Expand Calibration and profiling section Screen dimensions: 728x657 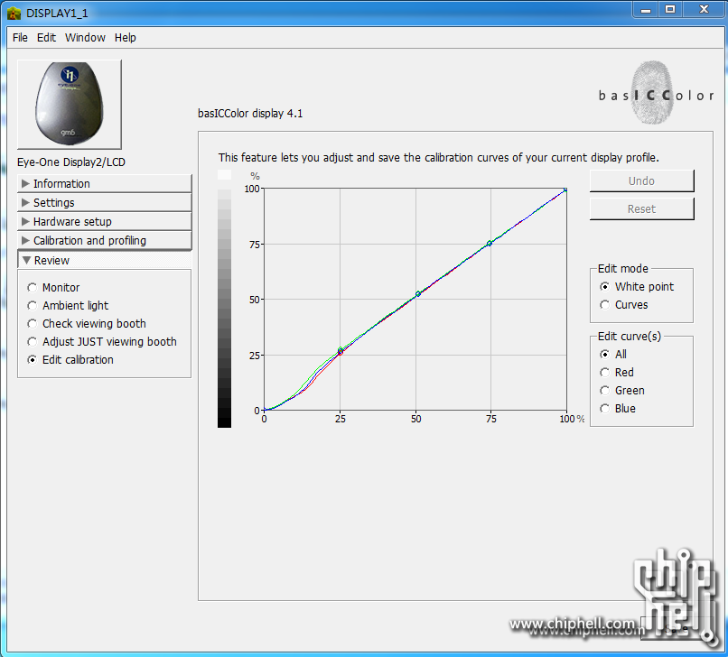(x=105, y=241)
